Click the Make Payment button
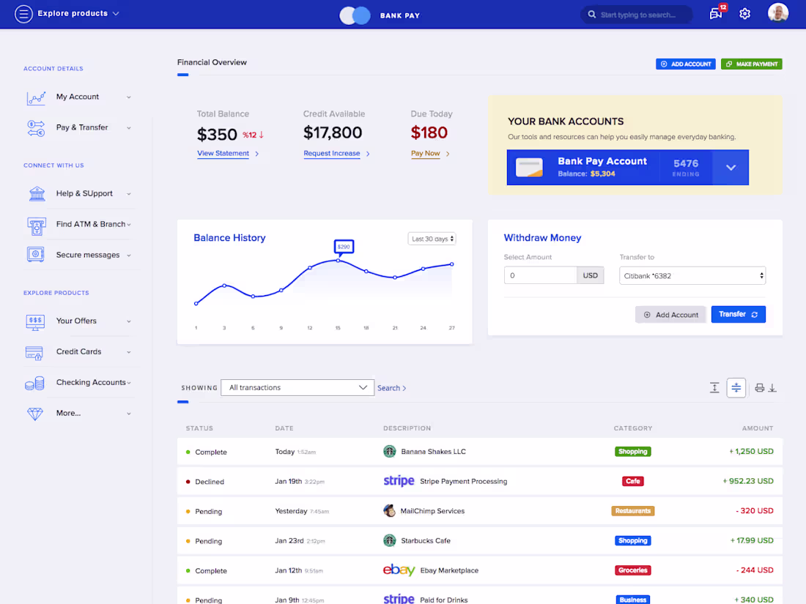Image resolution: width=806 pixels, height=604 pixels. tap(751, 64)
